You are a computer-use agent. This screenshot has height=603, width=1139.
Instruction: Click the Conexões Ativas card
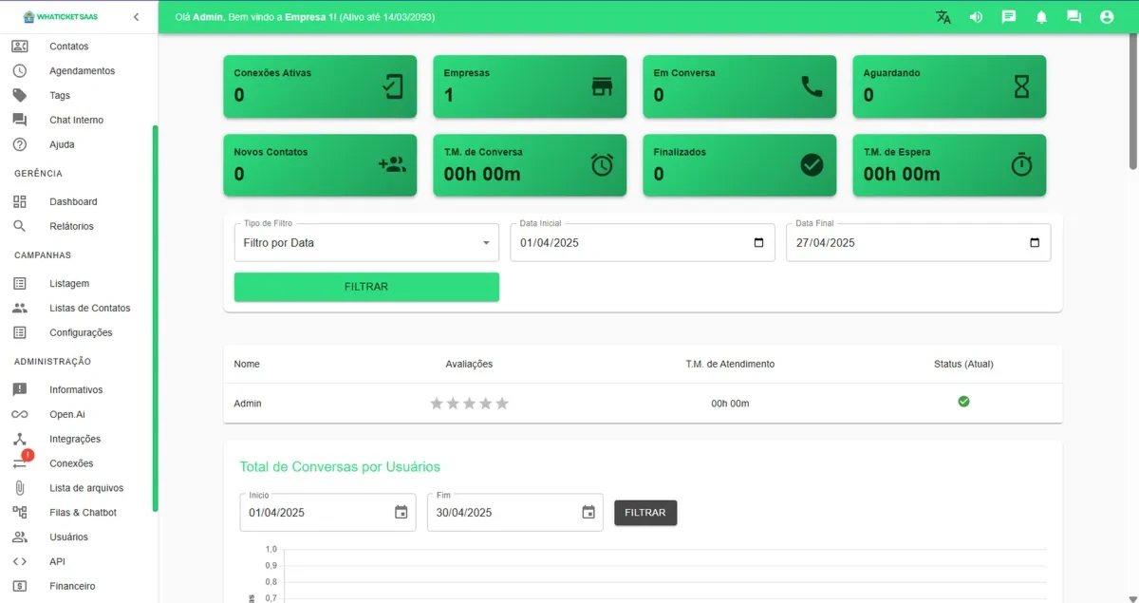[x=320, y=86]
